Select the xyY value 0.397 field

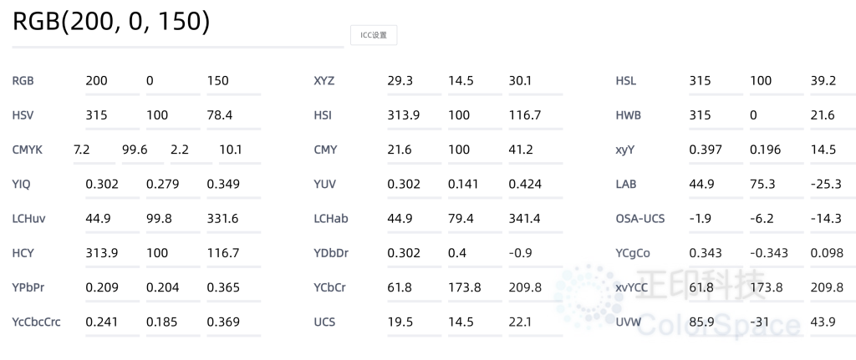tap(716, 150)
